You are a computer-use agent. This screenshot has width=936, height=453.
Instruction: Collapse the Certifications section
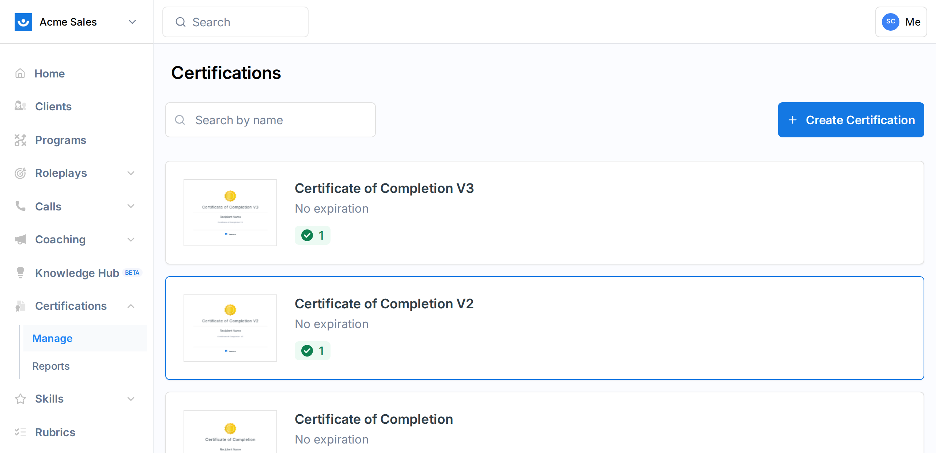[131, 306]
